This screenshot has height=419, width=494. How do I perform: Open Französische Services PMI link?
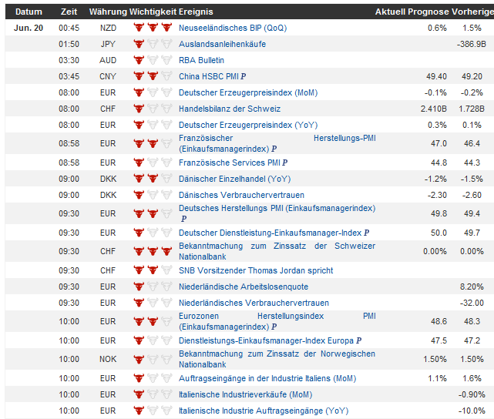coord(230,163)
